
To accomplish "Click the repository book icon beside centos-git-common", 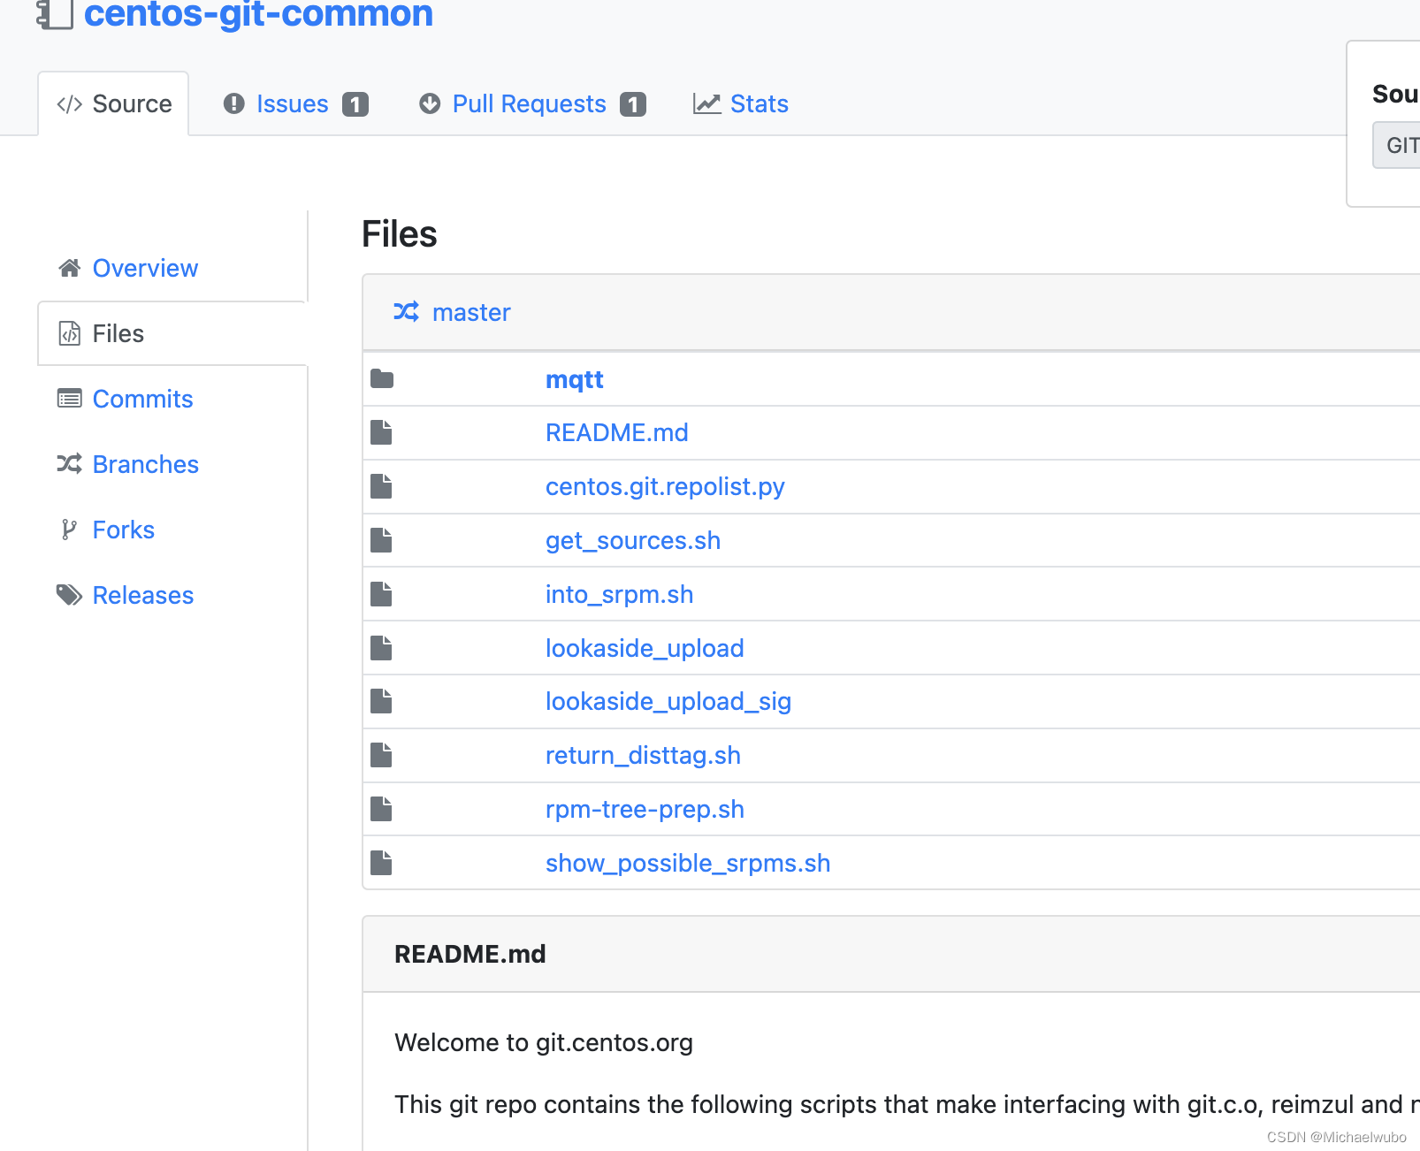I will tap(53, 15).
